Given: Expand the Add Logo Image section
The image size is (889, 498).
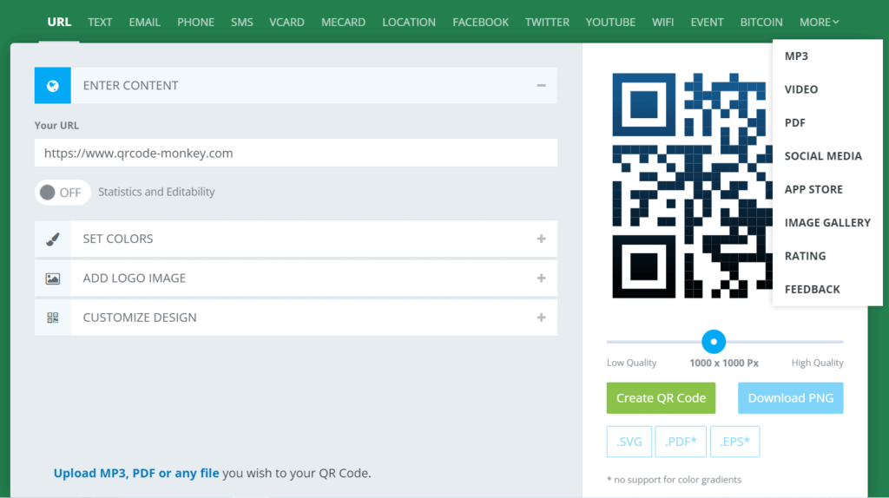Looking at the screenshot, I should 541,278.
